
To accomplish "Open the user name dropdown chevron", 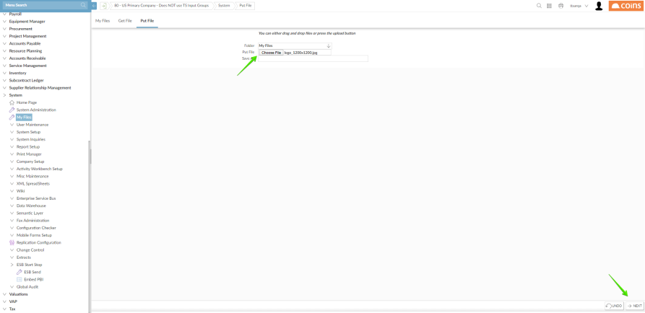I will point(586,6).
